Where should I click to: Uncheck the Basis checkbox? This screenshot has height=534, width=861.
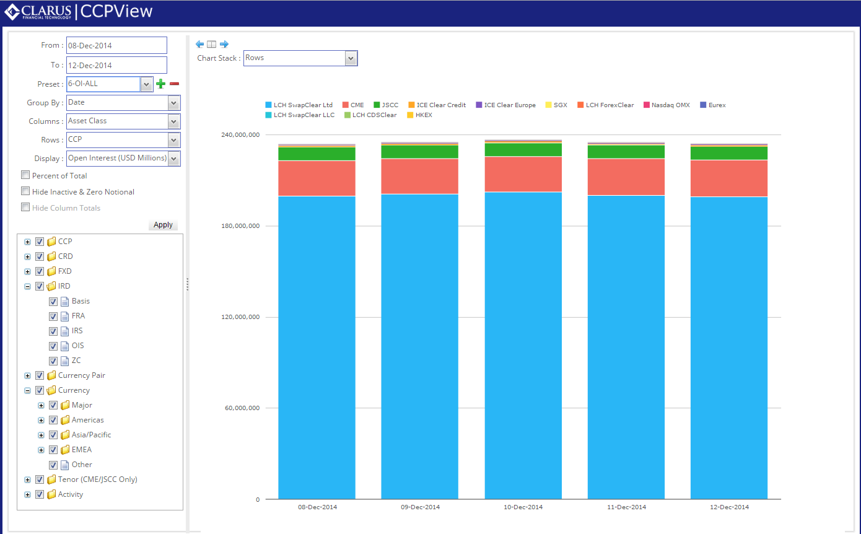pos(53,301)
